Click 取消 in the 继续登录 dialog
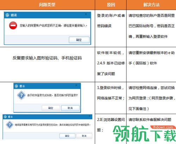This screenshot has width=176, height=144. tap(84, 136)
